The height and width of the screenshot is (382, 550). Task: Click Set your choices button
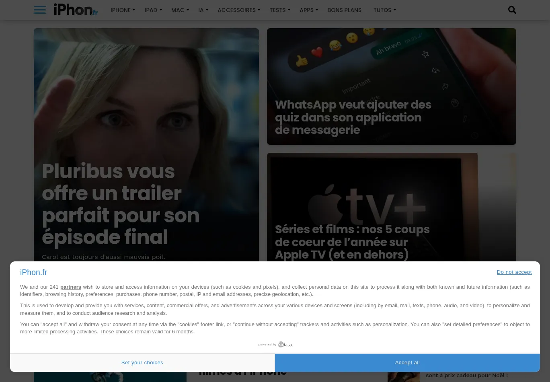142,363
